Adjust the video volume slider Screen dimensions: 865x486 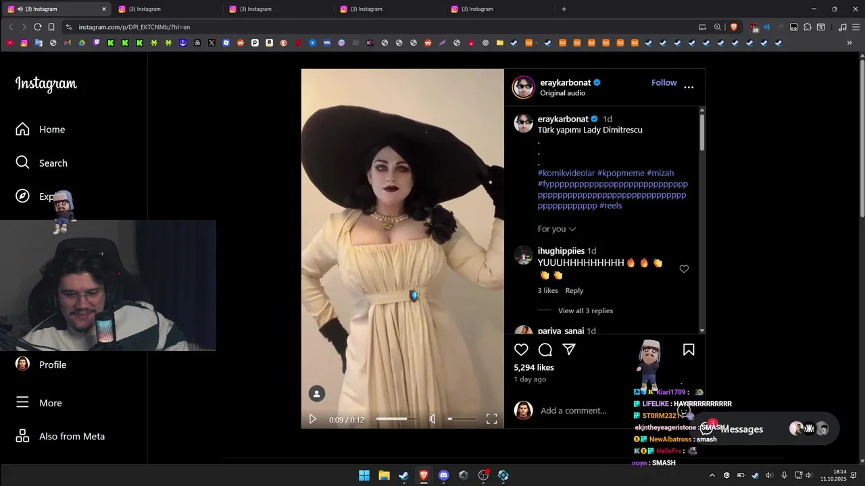(462, 419)
